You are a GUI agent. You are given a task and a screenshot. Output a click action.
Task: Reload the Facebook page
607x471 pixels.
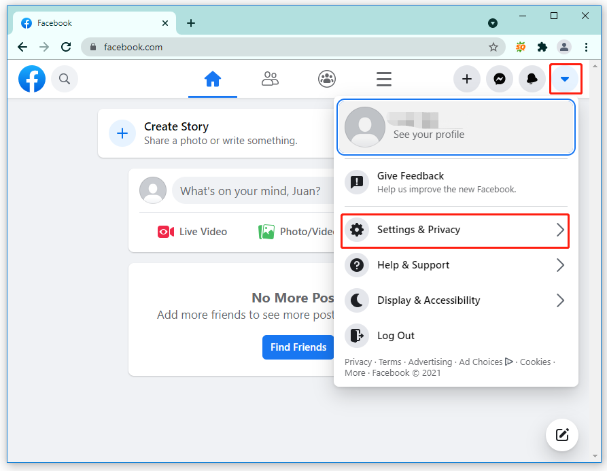66,47
